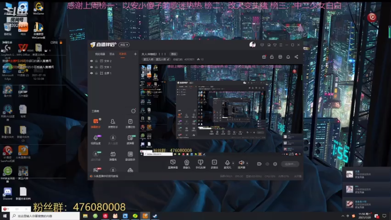
Task: Toggle the 已锁定 lock on the danmu overlay
Action: (61, 43)
